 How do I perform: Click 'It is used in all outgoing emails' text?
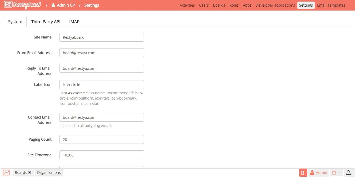pos(86,126)
